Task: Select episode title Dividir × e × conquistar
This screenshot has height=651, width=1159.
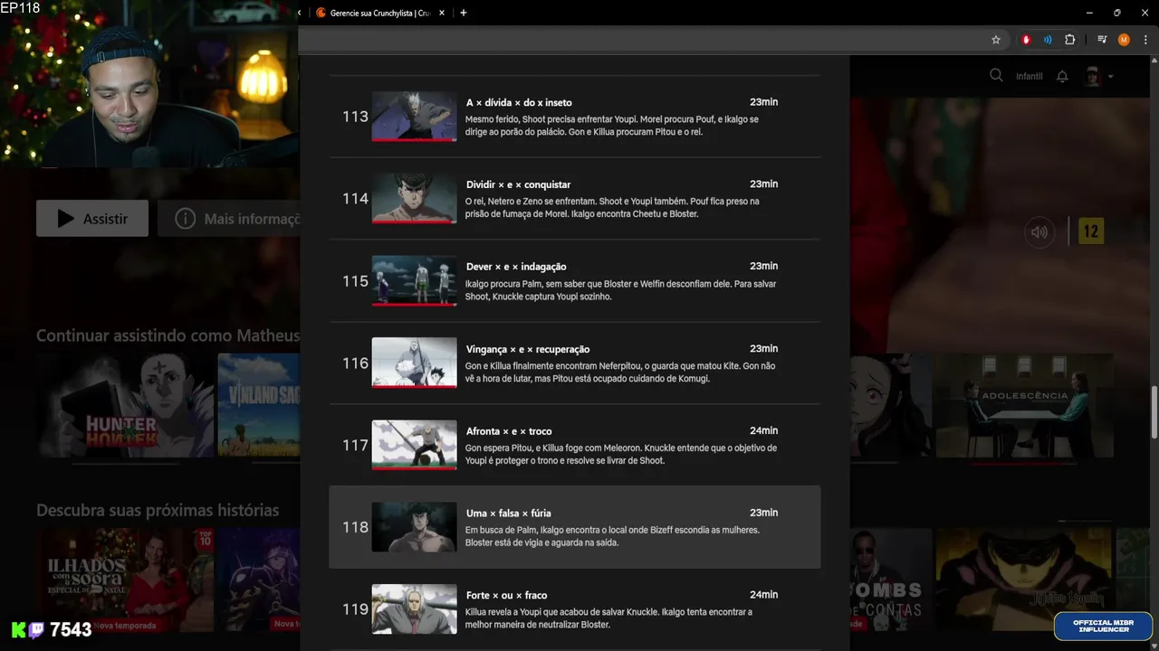Action: tap(518, 184)
